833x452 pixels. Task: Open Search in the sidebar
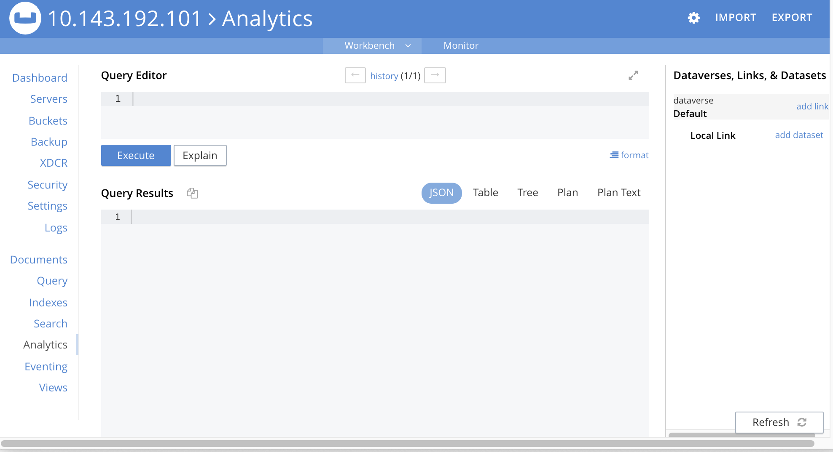[x=51, y=324]
